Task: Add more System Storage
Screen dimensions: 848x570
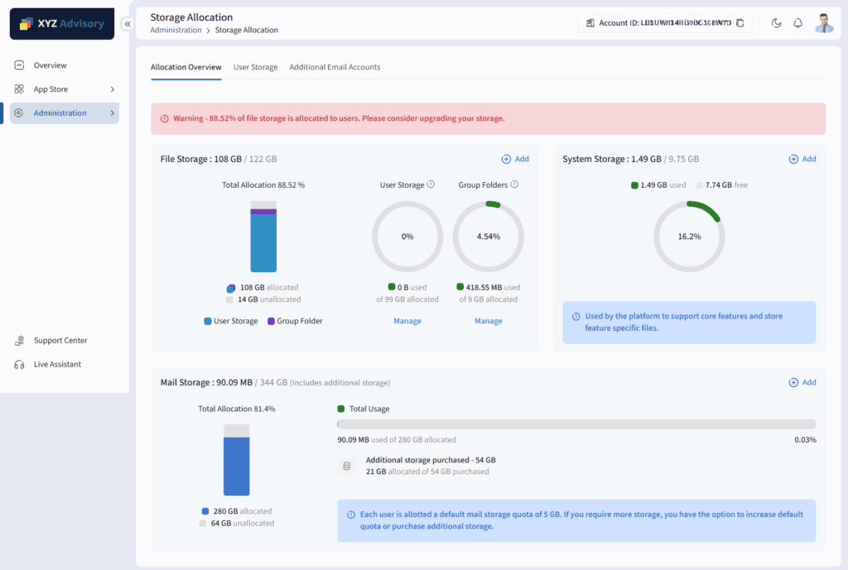Action: point(802,159)
